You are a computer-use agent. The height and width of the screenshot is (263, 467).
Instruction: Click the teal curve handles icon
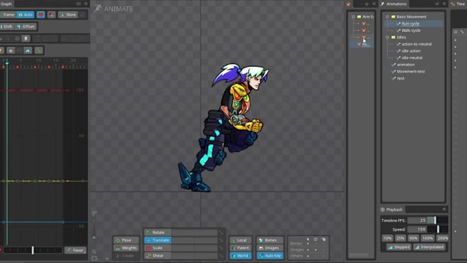tap(28, 51)
